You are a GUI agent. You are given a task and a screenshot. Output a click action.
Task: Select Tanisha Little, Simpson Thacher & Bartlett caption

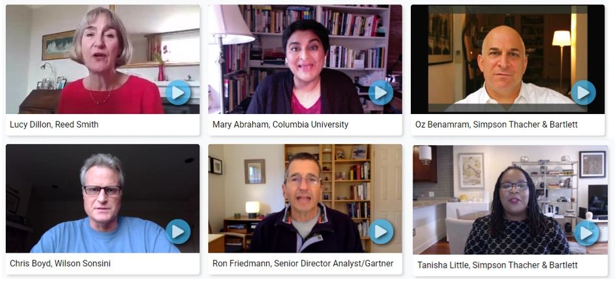[x=498, y=265]
